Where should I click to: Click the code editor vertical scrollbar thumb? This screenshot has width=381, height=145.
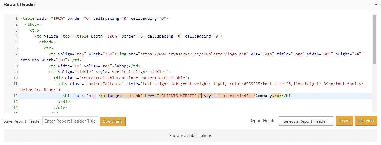374,39
